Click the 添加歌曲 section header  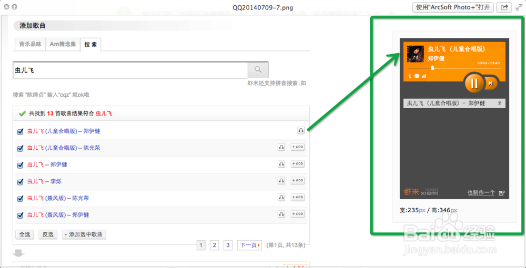click(33, 26)
